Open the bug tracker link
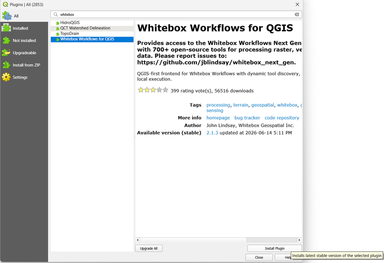Screen dimensions: 387x263 pyautogui.click(x=247, y=118)
